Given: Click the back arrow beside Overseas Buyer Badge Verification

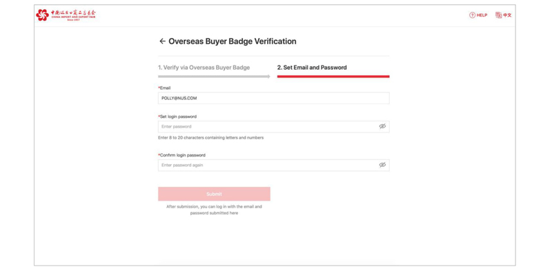Looking at the screenshot, I should point(162,41).
